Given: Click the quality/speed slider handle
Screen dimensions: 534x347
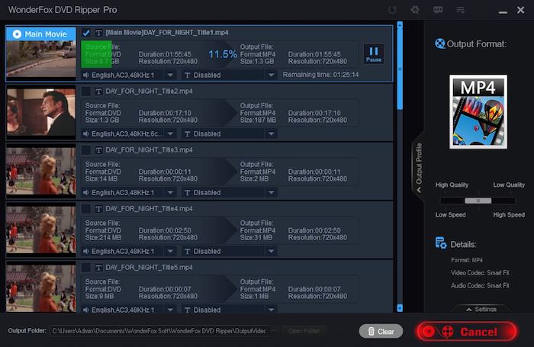Looking at the screenshot, I should point(478,201).
